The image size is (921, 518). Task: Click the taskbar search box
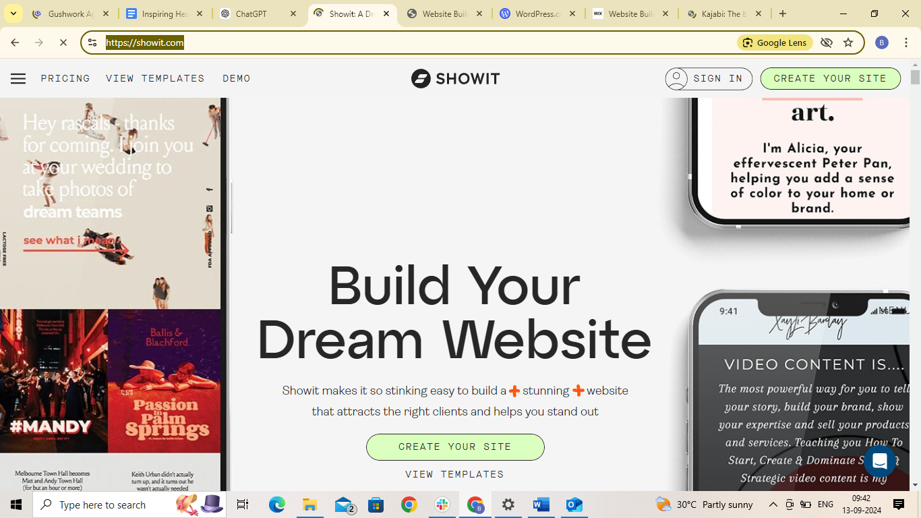129,505
